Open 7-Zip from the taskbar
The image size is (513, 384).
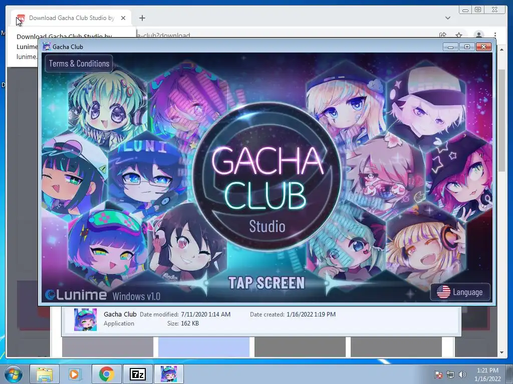coord(137,374)
